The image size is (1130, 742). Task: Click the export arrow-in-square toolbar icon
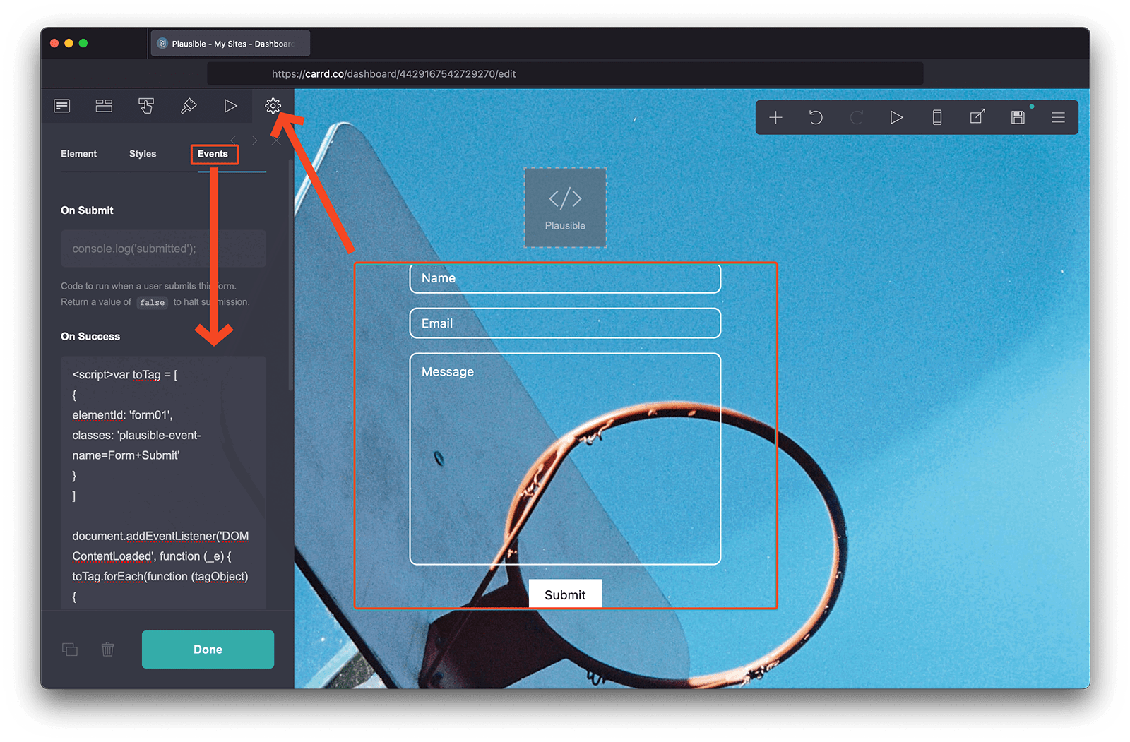pos(977,117)
